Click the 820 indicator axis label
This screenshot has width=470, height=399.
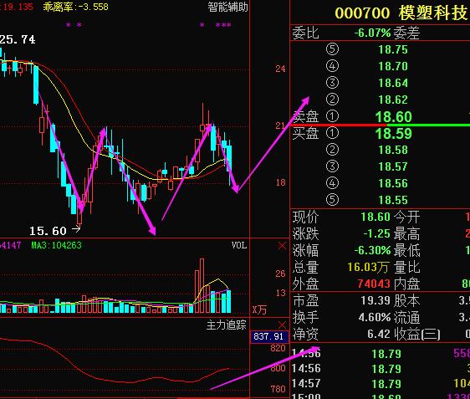pos(278,348)
